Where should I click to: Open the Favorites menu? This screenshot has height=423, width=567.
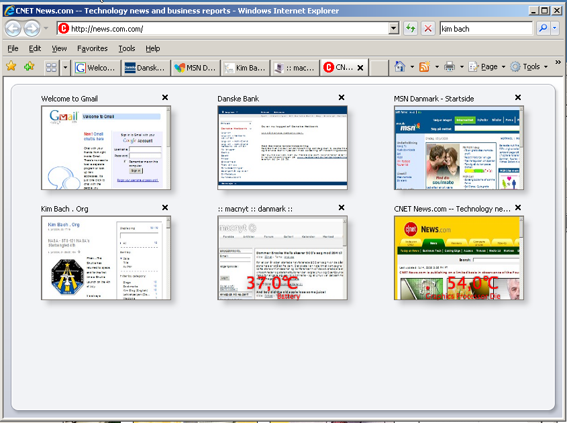coord(92,48)
